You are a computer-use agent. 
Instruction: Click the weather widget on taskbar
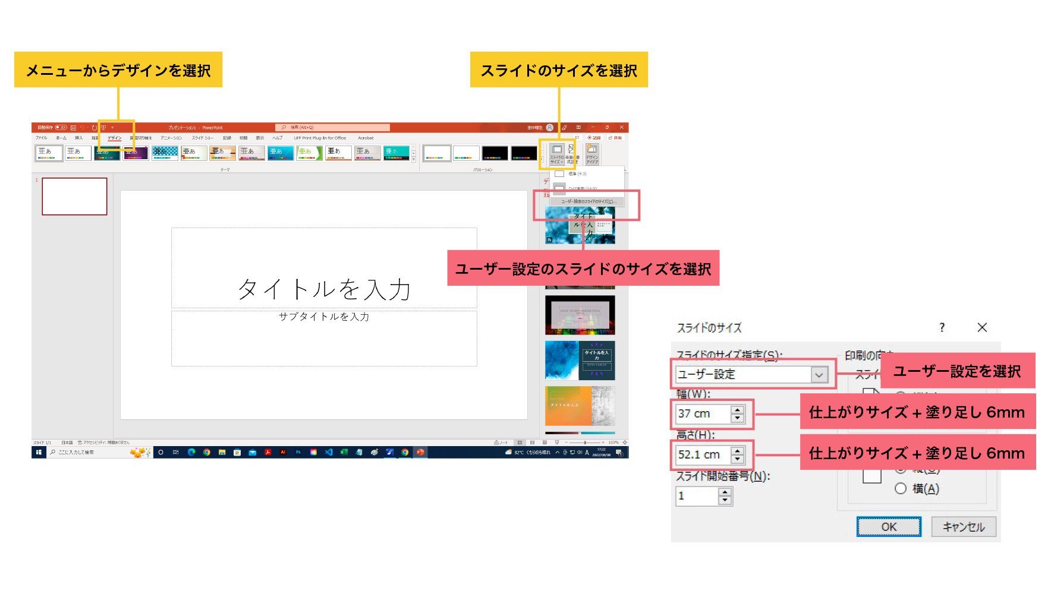527,452
